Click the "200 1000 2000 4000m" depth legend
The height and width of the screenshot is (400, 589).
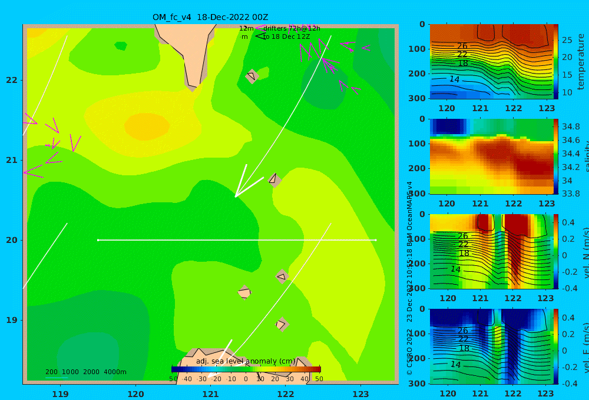pos(86,372)
